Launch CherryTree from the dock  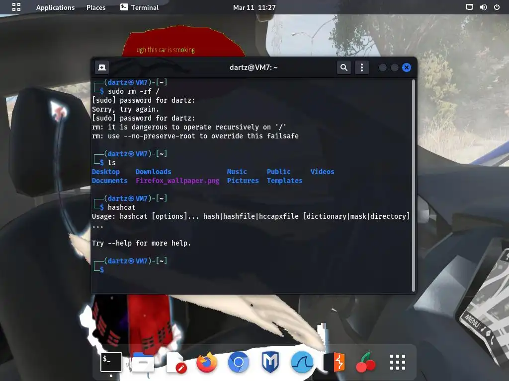[x=366, y=362]
